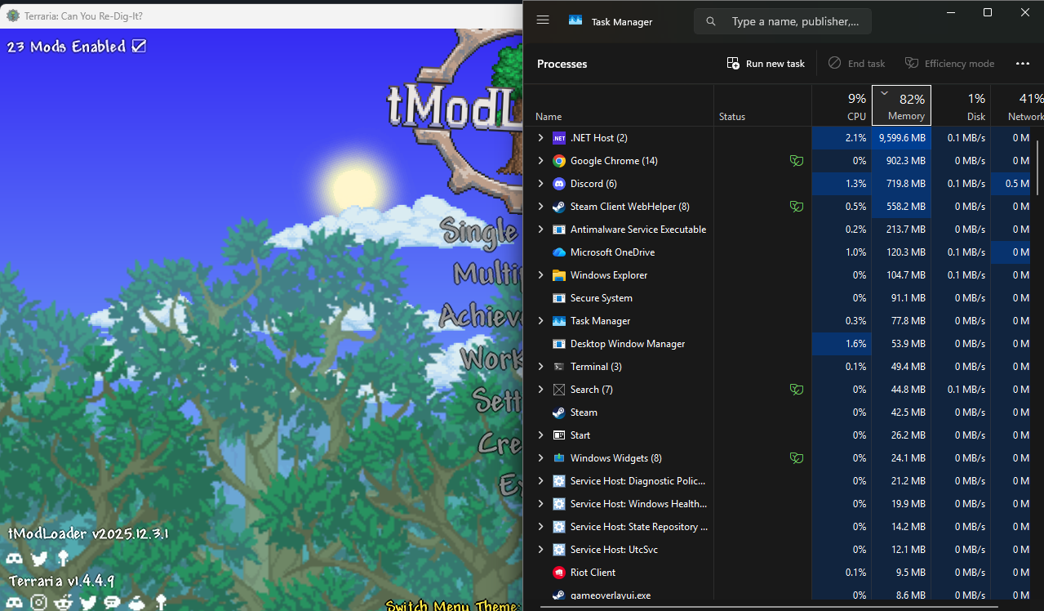Viewport: 1044px width, 611px height.
Task: Click the .NET Host process icon
Action: (x=559, y=138)
